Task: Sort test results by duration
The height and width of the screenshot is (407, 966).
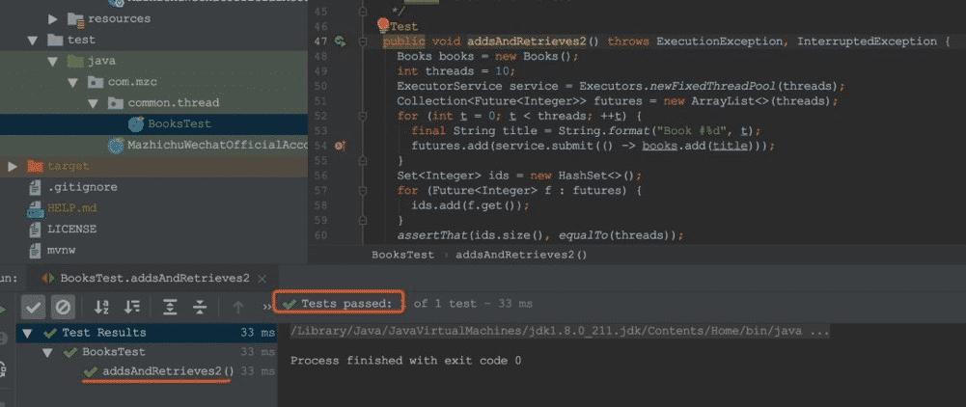Action: (133, 307)
